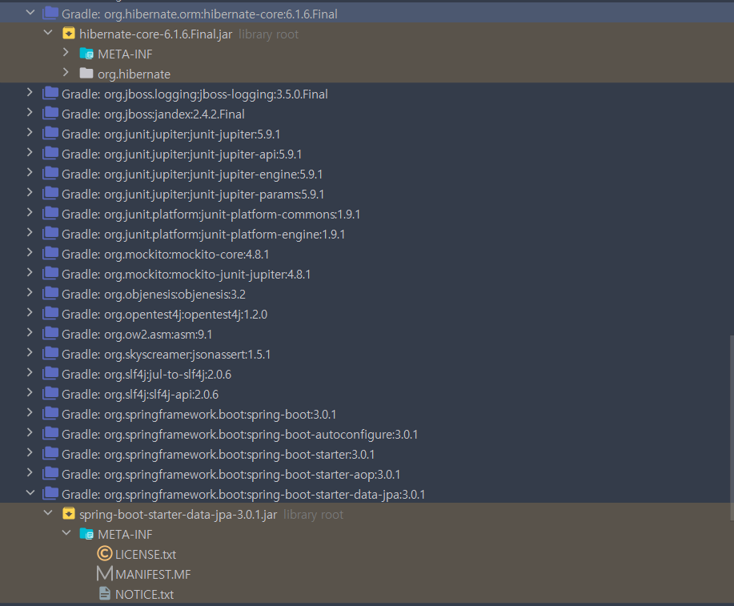The width and height of the screenshot is (734, 606).
Task: Collapse hibernate-core-6.1.6.Final.jar node
Action: 48,33
